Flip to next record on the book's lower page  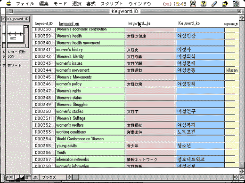point(15,38)
